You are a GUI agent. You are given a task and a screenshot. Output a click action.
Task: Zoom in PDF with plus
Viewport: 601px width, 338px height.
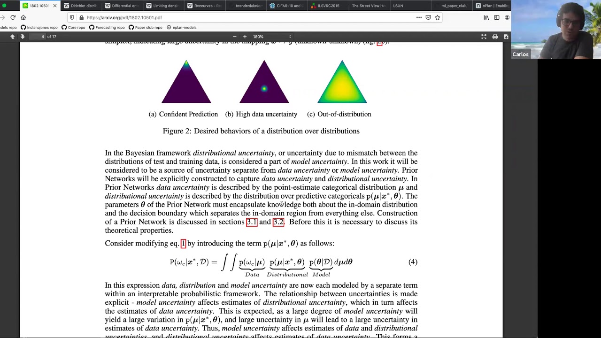[x=245, y=37]
